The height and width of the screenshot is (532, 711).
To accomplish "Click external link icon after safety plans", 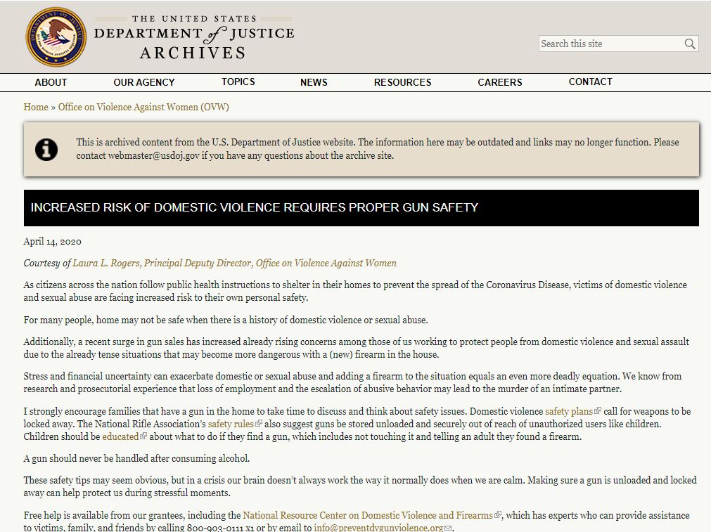I will (x=598, y=411).
